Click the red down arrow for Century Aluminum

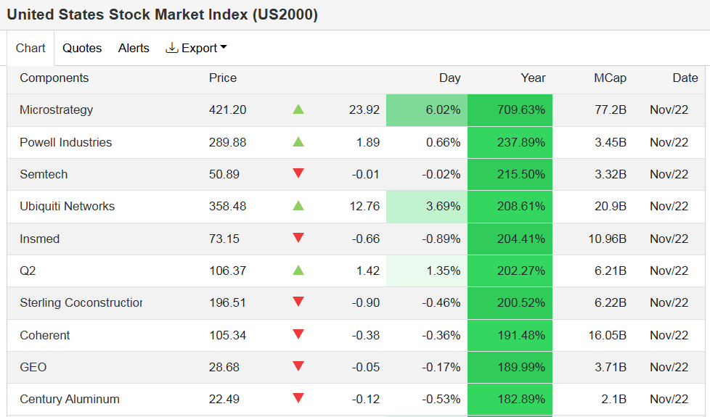click(298, 398)
